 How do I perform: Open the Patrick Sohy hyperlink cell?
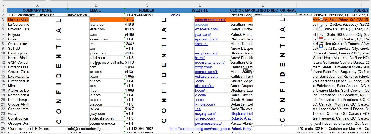(241, 129)
